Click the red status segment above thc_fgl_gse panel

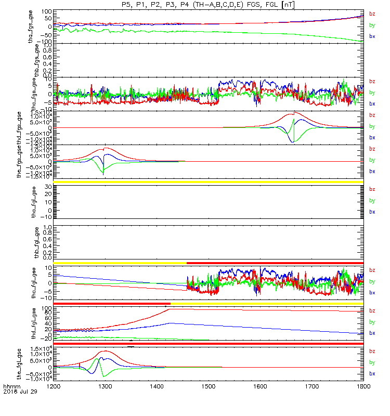click(x=275, y=263)
